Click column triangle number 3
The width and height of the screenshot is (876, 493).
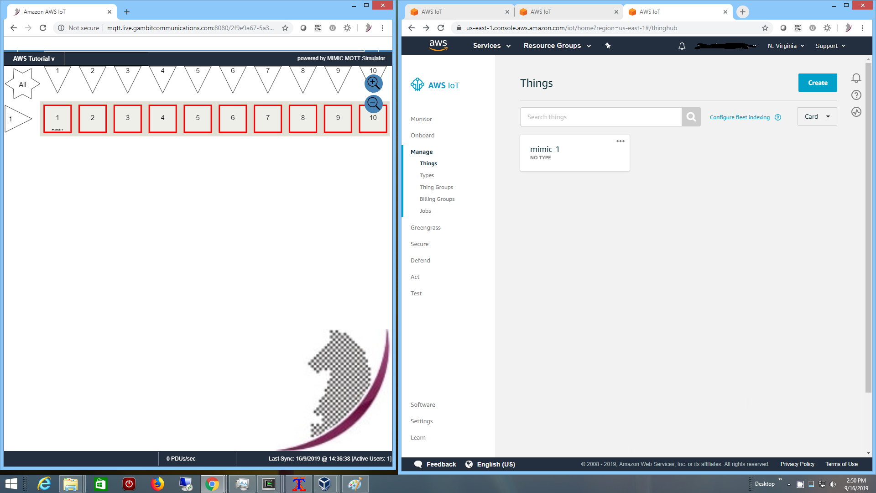[128, 79]
